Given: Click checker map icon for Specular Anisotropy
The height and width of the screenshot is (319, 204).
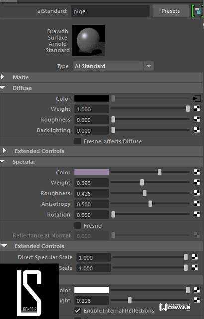Looking at the screenshot, I should pos(197,204).
